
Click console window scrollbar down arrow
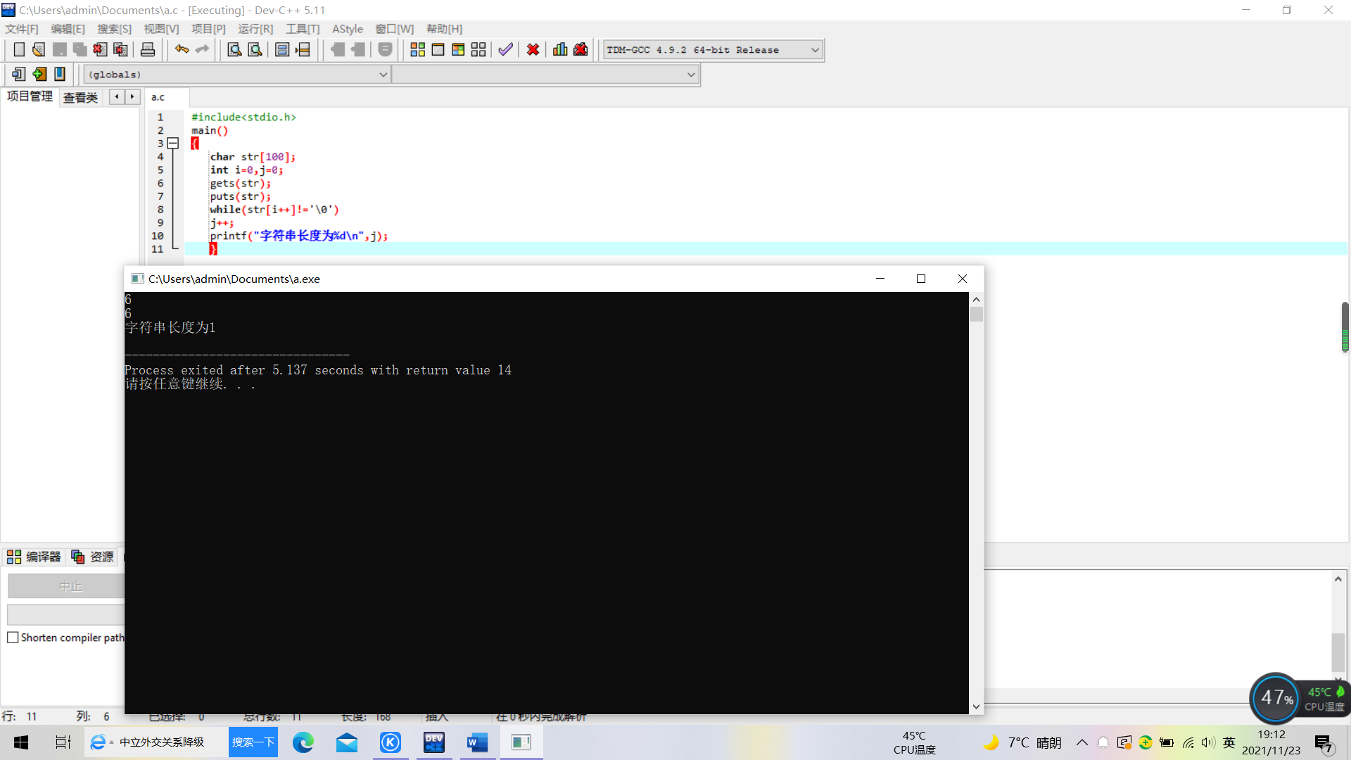pyautogui.click(x=976, y=707)
